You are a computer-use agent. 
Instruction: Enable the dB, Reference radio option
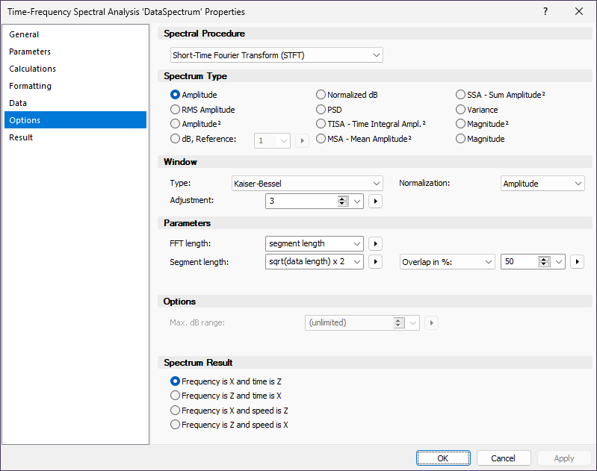click(x=176, y=139)
